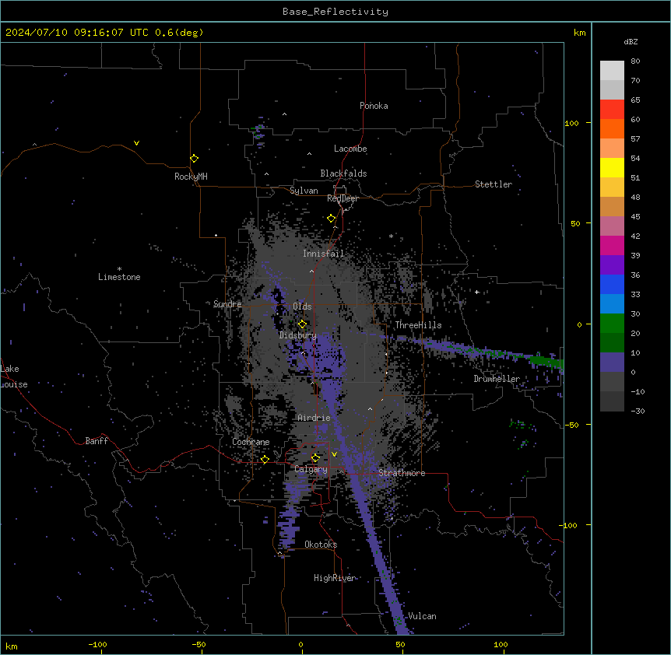
Task: Click the yellow diamond between Olds and Didsbury
Action: tap(302, 324)
